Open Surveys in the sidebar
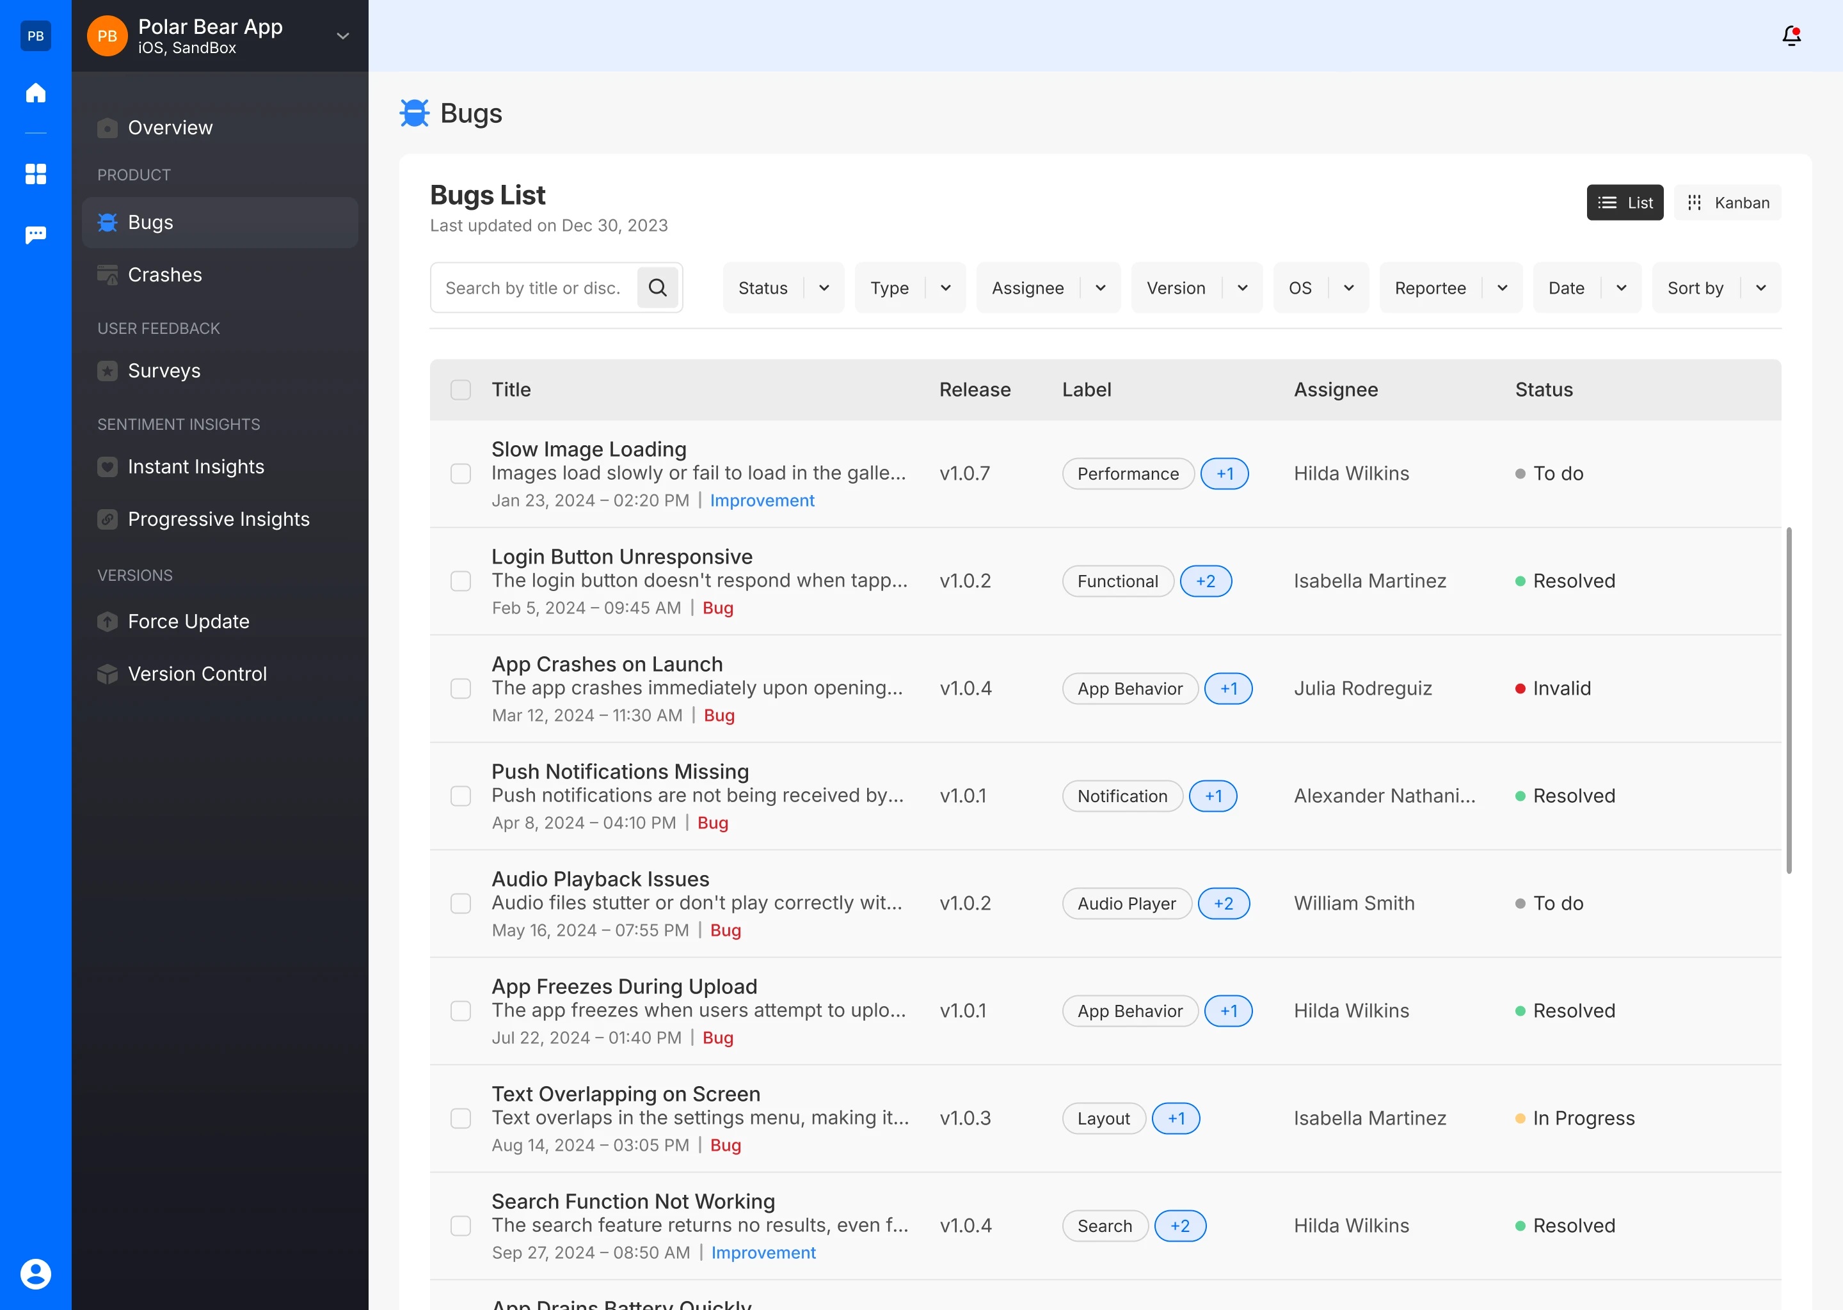The width and height of the screenshot is (1843, 1310). 219,371
